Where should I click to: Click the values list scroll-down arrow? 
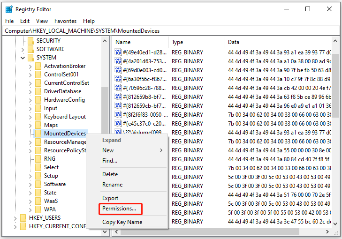335,224
